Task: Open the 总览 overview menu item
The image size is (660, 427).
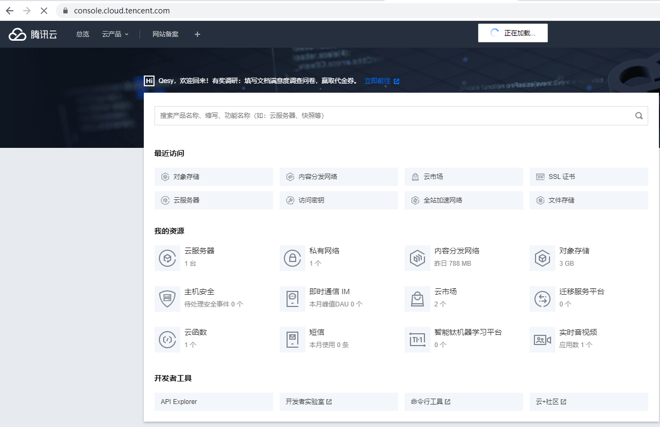Action: [83, 34]
